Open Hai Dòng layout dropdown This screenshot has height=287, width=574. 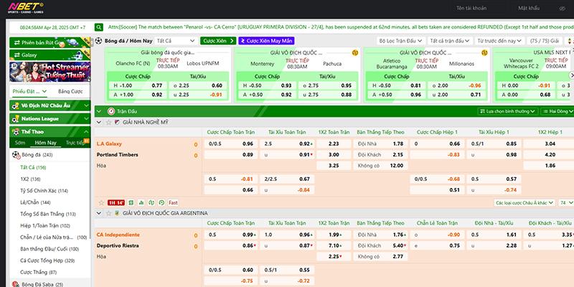[557, 111]
